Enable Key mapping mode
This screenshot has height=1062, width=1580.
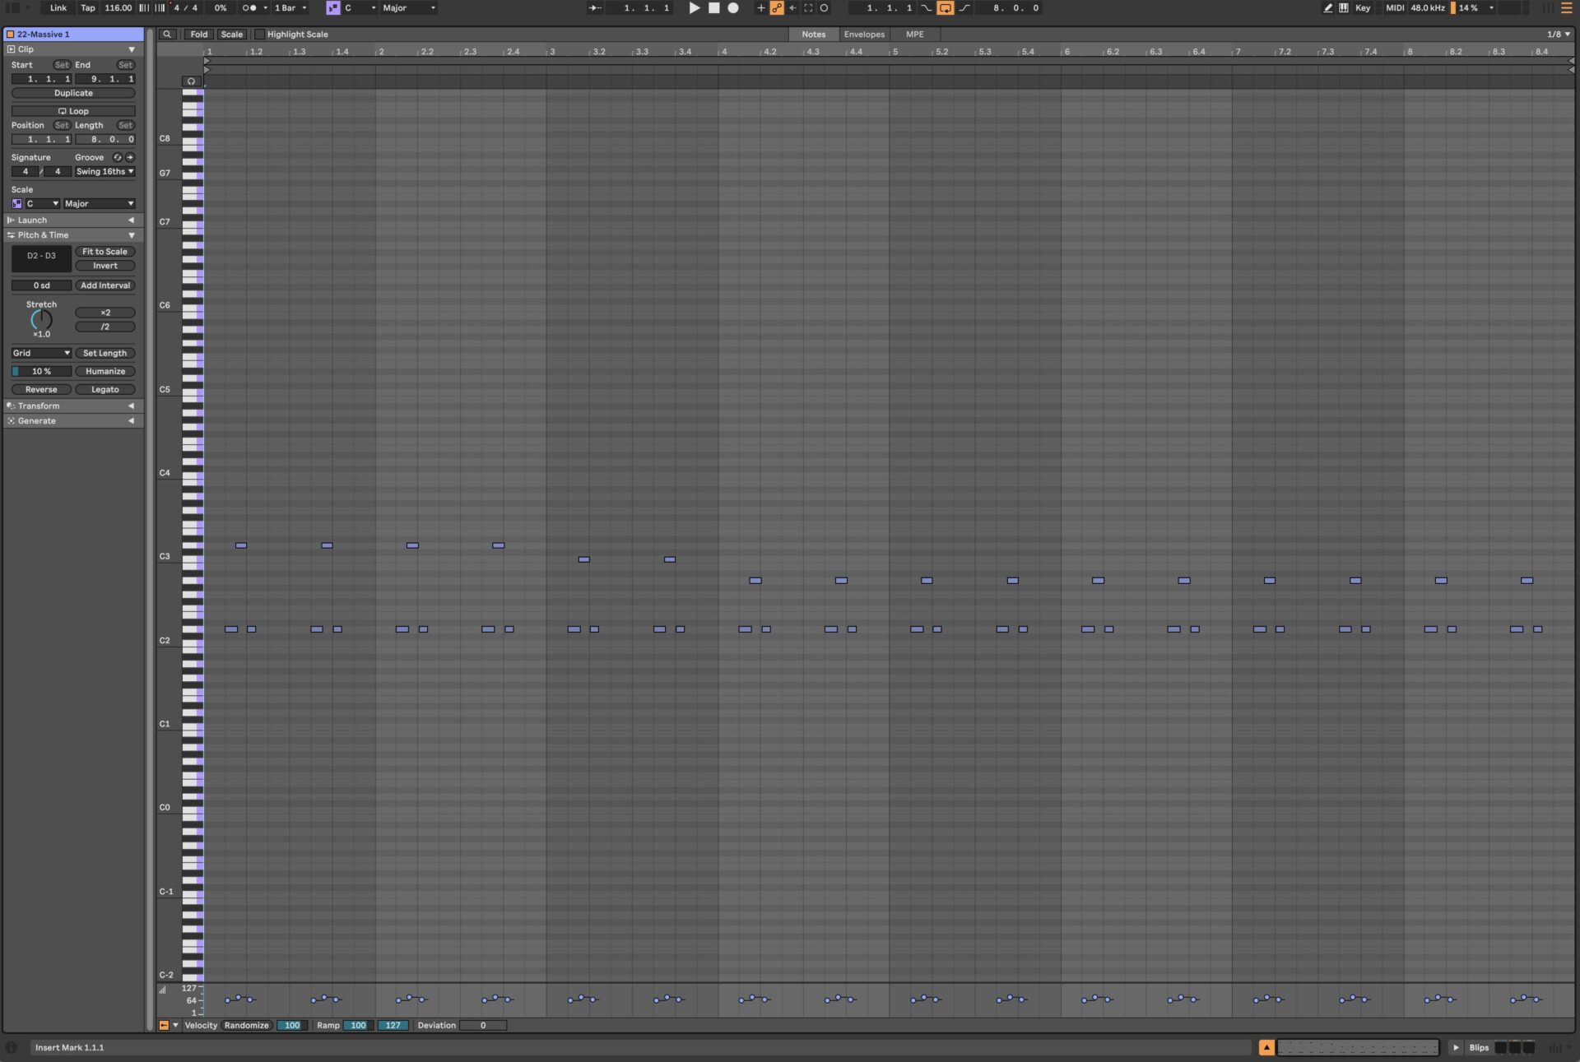click(1363, 8)
